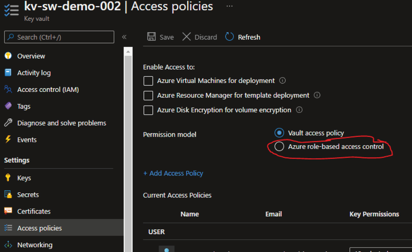Click the Discard X icon
The width and height of the screenshot is (412, 252).
pyautogui.click(x=186, y=37)
